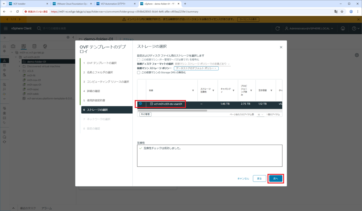
Task: Click gear settings icon at right edge
Action: coord(357,55)
